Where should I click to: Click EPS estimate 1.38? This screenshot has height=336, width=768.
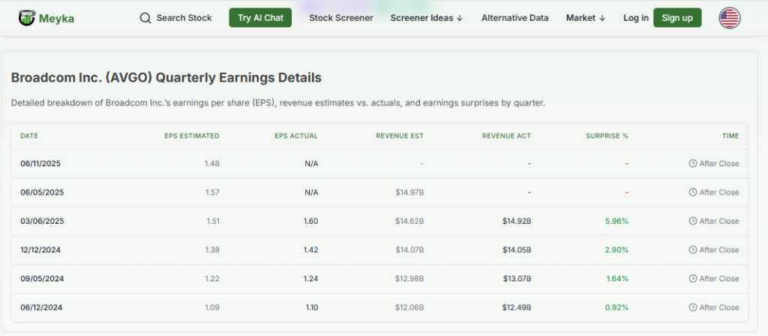(x=212, y=250)
